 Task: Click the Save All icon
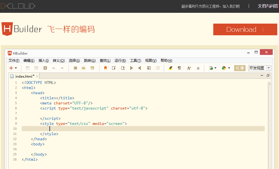[x=36, y=68]
